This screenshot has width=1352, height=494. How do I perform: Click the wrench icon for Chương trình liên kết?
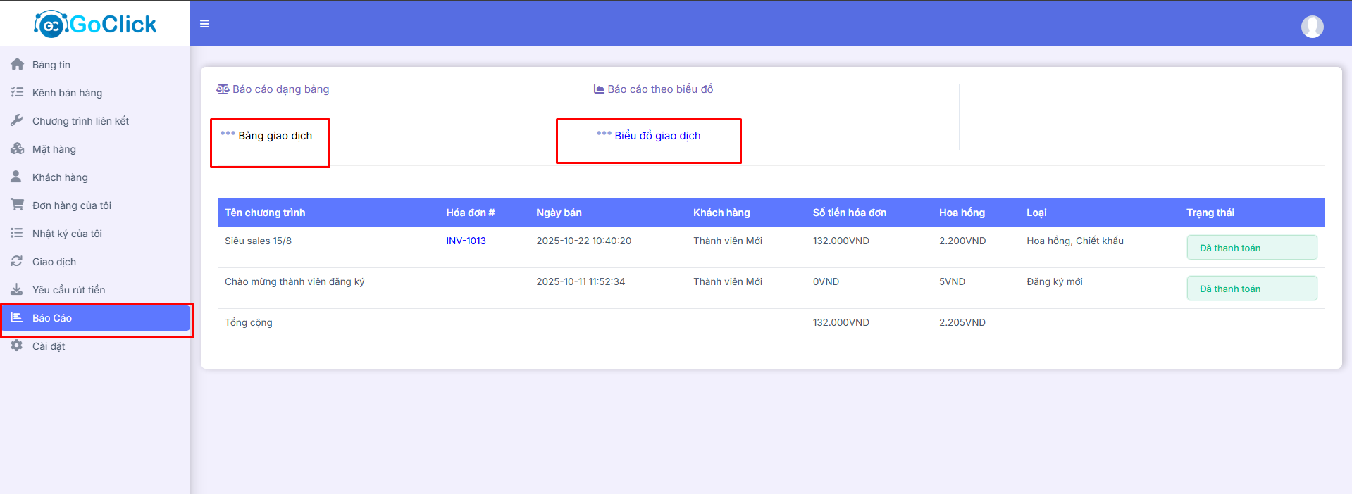pos(17,120)
